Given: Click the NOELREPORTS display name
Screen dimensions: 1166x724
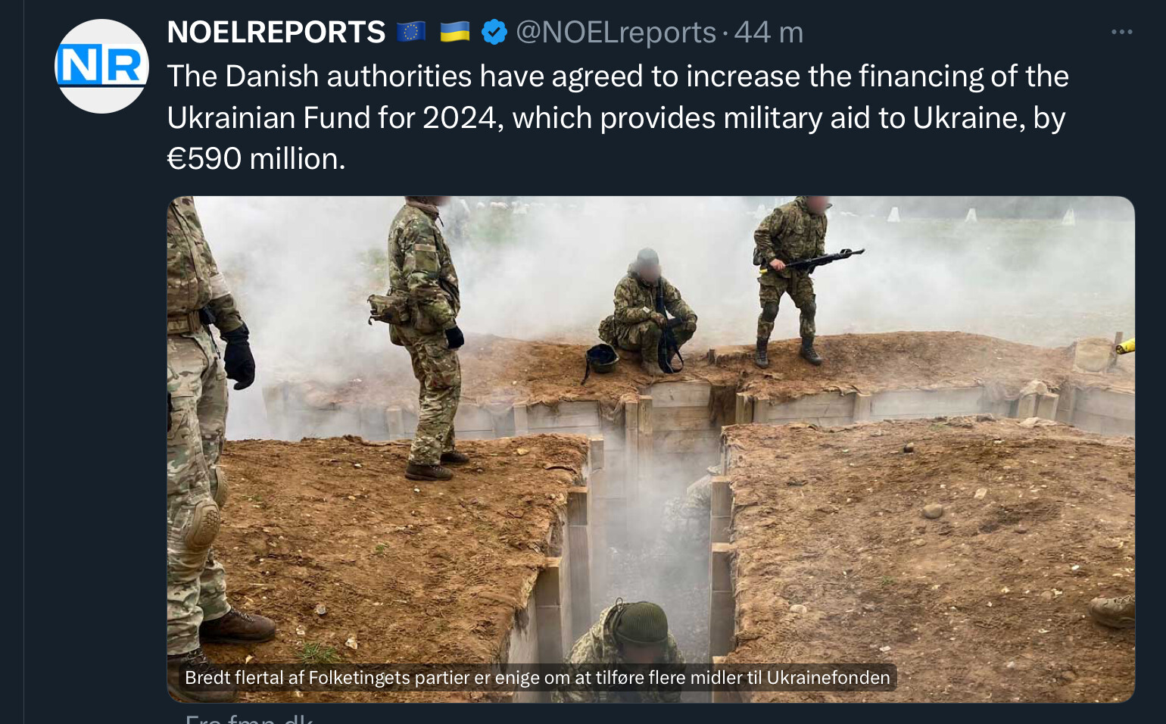Looking at the screenshot, I should 276,33.
